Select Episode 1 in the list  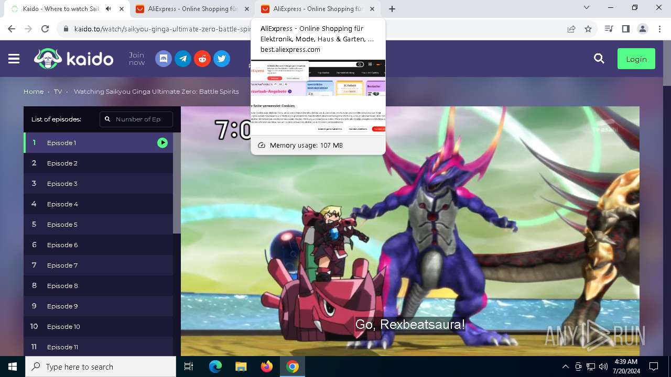click(98, 142)
